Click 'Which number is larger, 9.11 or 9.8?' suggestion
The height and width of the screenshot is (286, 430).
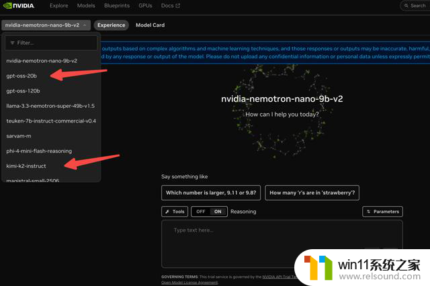click(211, 193)
